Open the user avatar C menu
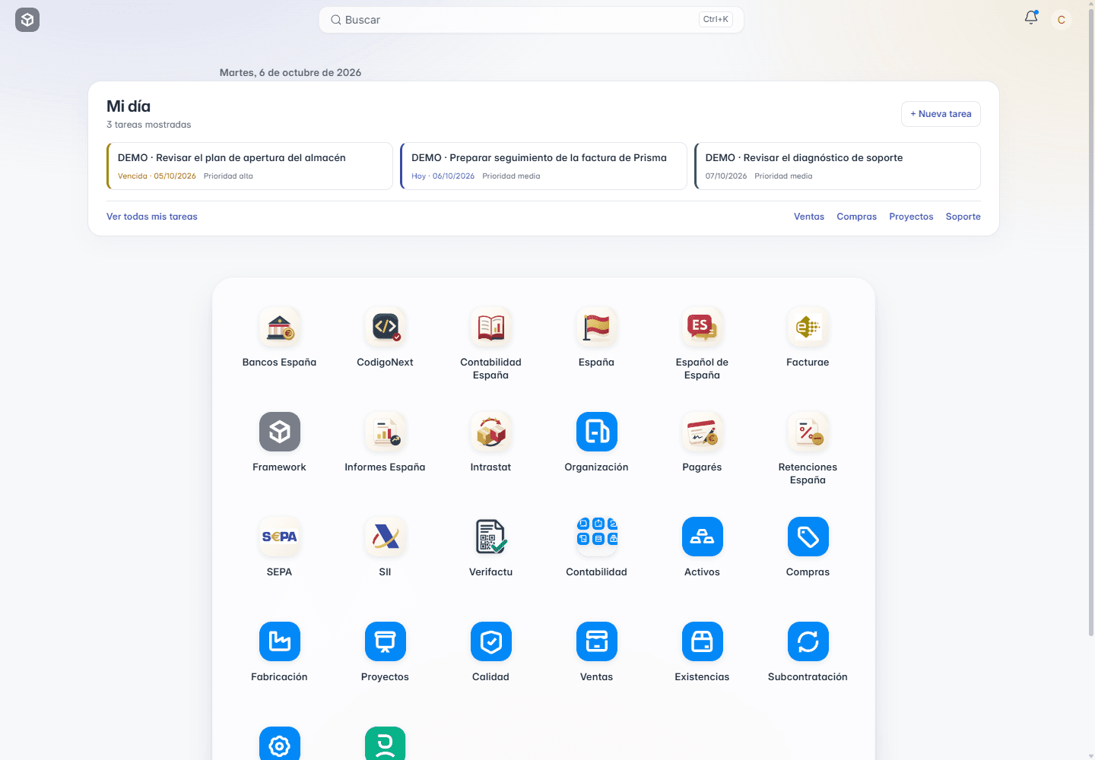Screen dimensions: 1095x760 tap(1062, 20)
